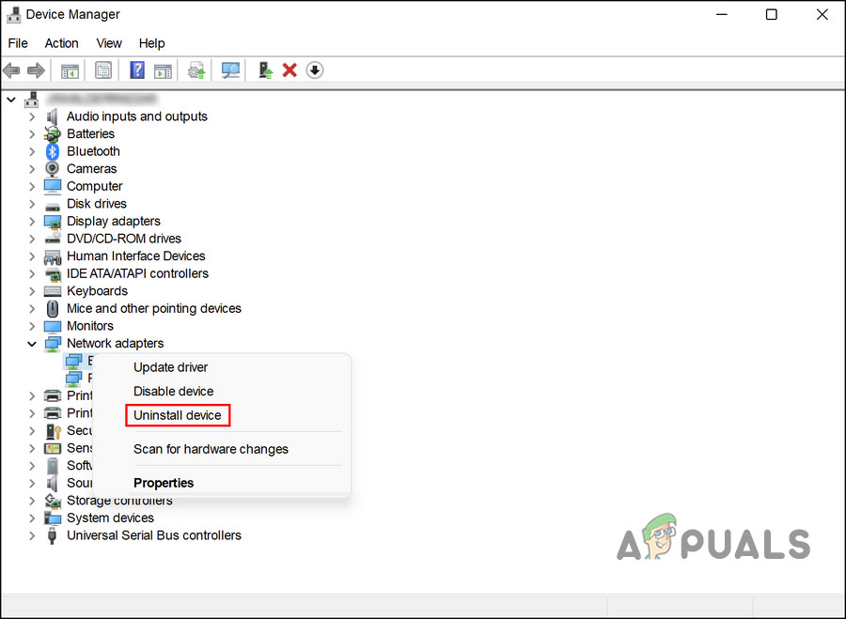Click the enable device toolbar icon
Image resolution: width=846 pixels, height=619 pixels.
tap(265, 70)
